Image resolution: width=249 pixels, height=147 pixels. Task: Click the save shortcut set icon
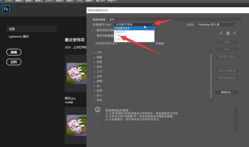pyautogui.click(x=221, y=33)
